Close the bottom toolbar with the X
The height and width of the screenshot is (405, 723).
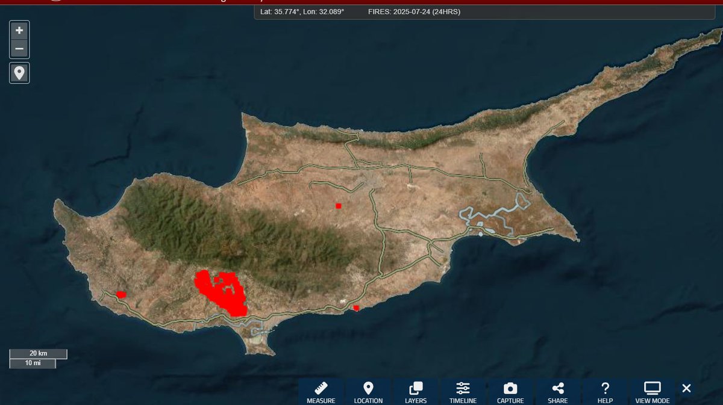685,388
